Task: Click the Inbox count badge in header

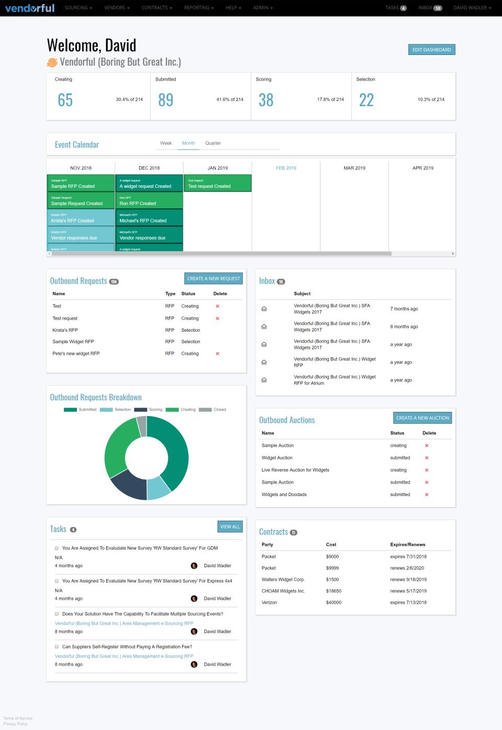Action: [x=438, y=8]
